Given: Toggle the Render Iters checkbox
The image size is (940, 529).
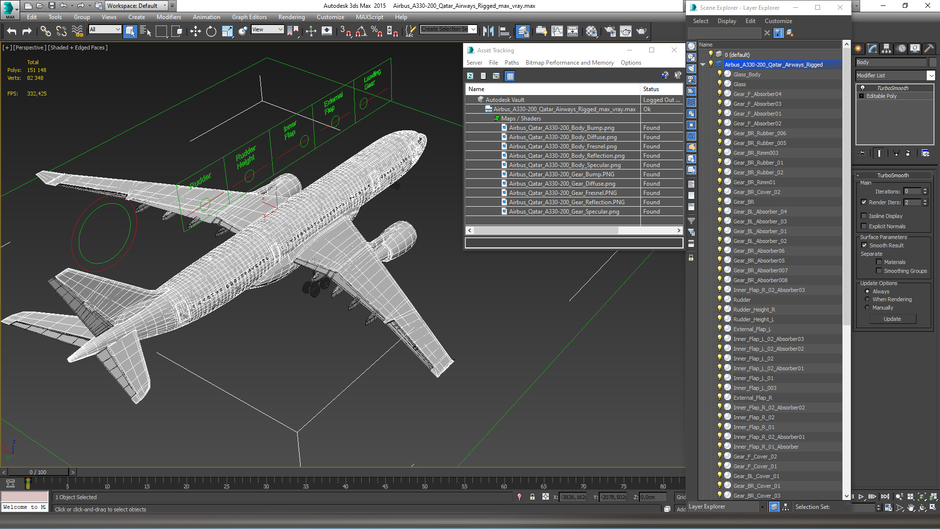Looking at the screenshot, I should point(864,202).
